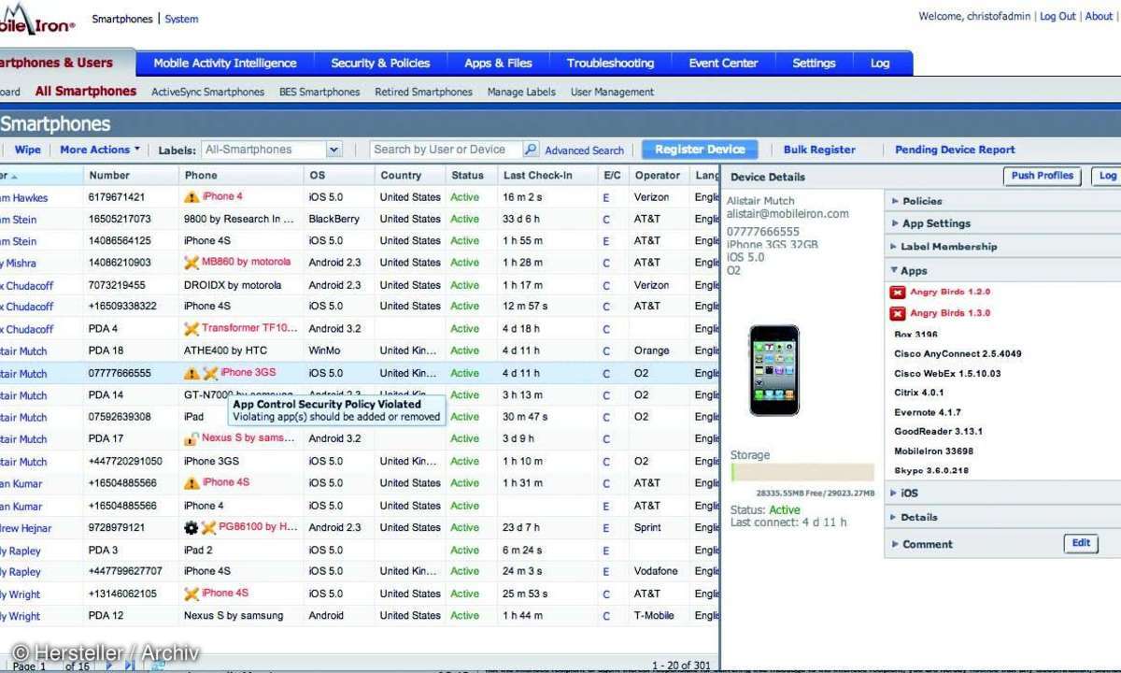Image resolution: width=1121 pixels, height=673 pixels.
Task: Open the Mobile Activity Intelligence tab
Action: [225, 64]
